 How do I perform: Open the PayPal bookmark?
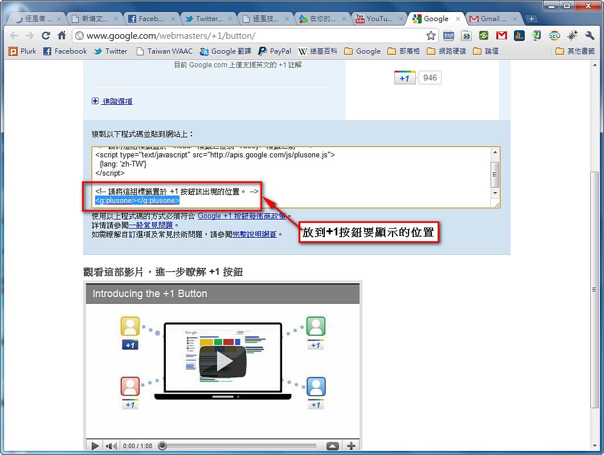coord(275,51)
